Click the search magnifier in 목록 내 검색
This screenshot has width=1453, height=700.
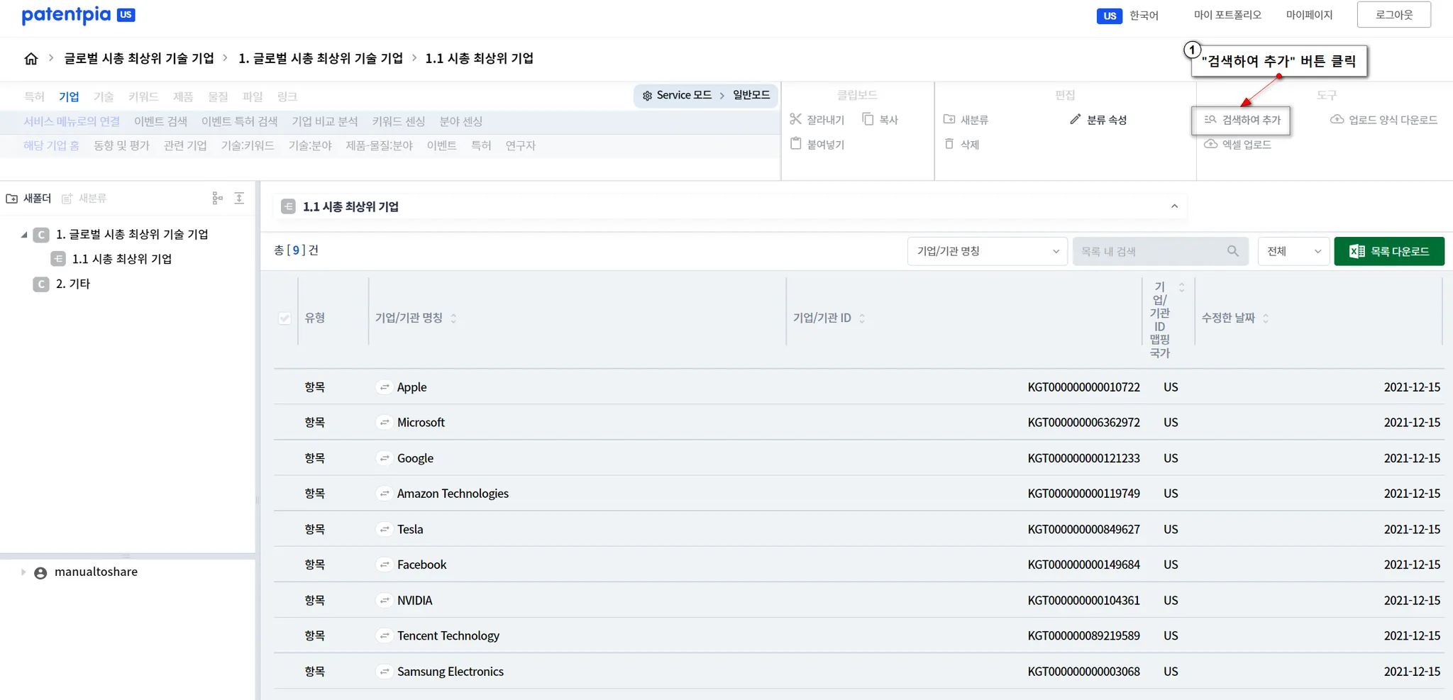tap(1233, 251)
